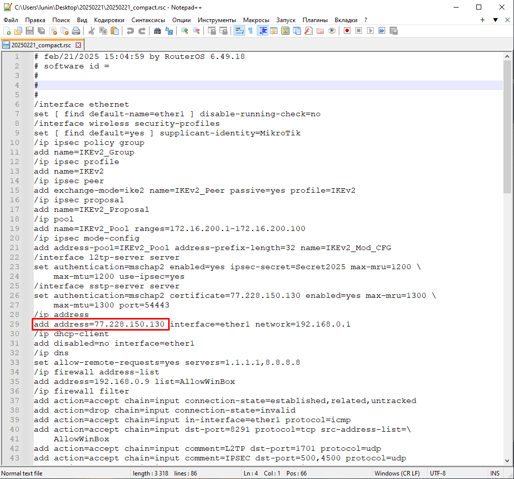The height and width of the screenshot is (479, 514).
Task: Toggle word wrap toolbar button
Action: pyautogui.click(x=239, y=31)
